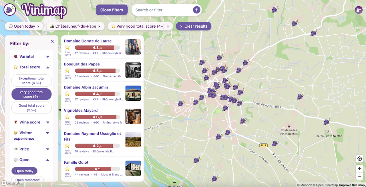Open Famille Quiot listing
Screen dimensions: 366x187
(76, 162)
